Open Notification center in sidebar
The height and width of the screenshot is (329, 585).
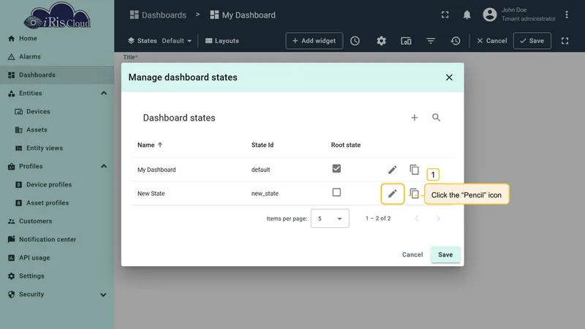57,240
